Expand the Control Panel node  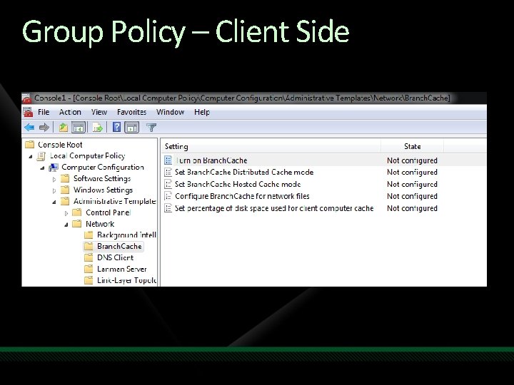coord(66,213)
